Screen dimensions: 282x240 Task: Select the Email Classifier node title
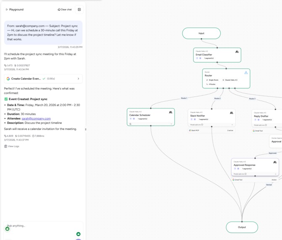click(x=204, y=55)
